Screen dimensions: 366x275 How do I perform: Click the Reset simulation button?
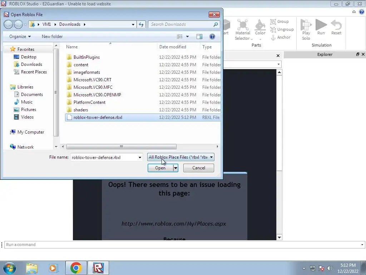[x=336, y=27]
